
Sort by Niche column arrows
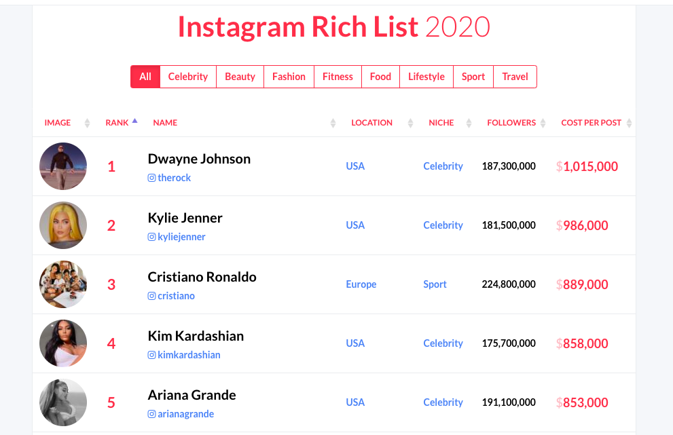coord(469,123)
